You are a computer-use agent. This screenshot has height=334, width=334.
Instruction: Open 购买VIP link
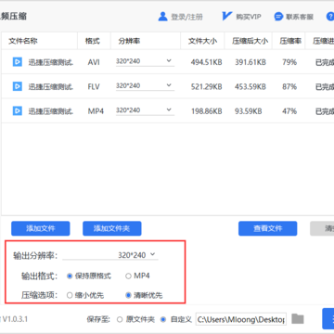[x=249, y=17]
